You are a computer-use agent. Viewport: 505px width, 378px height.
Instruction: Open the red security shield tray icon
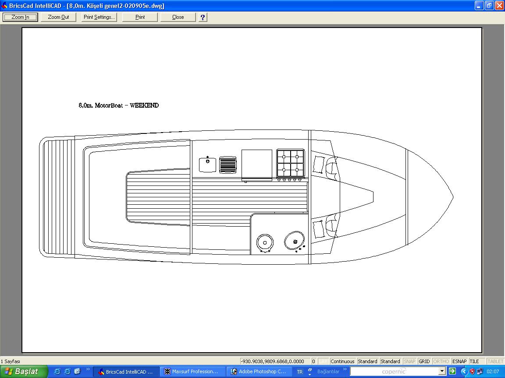(x=472, y=371)
